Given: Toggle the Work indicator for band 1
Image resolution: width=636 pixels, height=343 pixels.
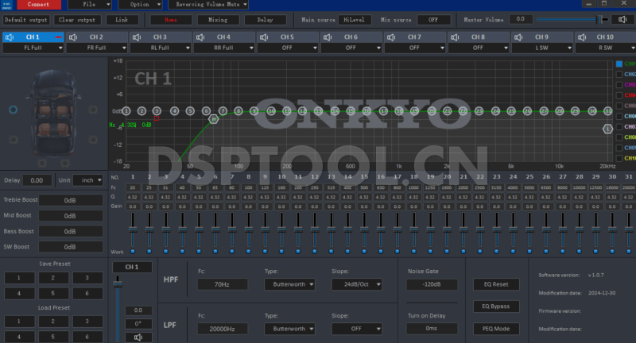Looking at the screenshot, I should point(133,251).
